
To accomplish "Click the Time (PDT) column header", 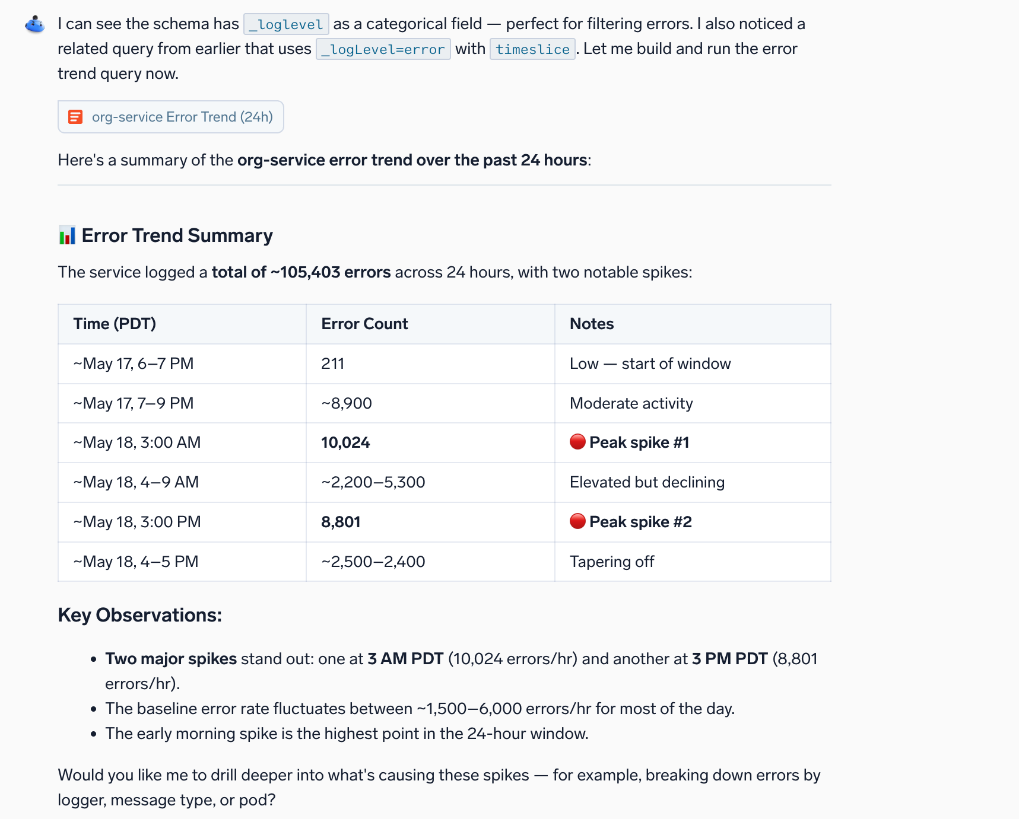I will (x=182, y=324).
